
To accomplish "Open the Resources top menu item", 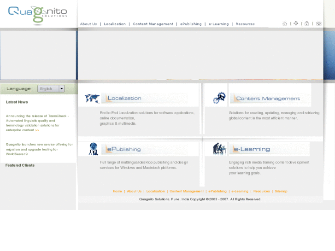I will pyautogui.click(x=245, y=24).
